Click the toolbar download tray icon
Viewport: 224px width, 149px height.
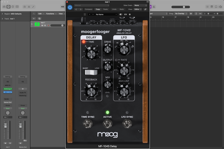17,7
